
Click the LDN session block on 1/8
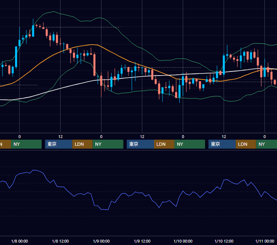point(83,144)
